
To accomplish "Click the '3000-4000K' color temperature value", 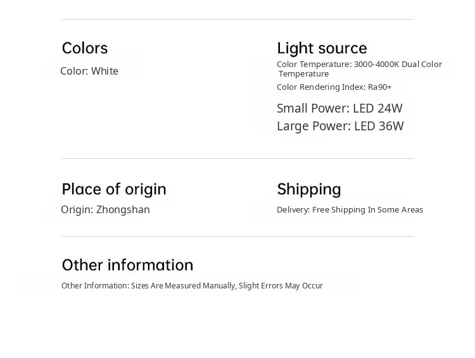I will (376, 65).
